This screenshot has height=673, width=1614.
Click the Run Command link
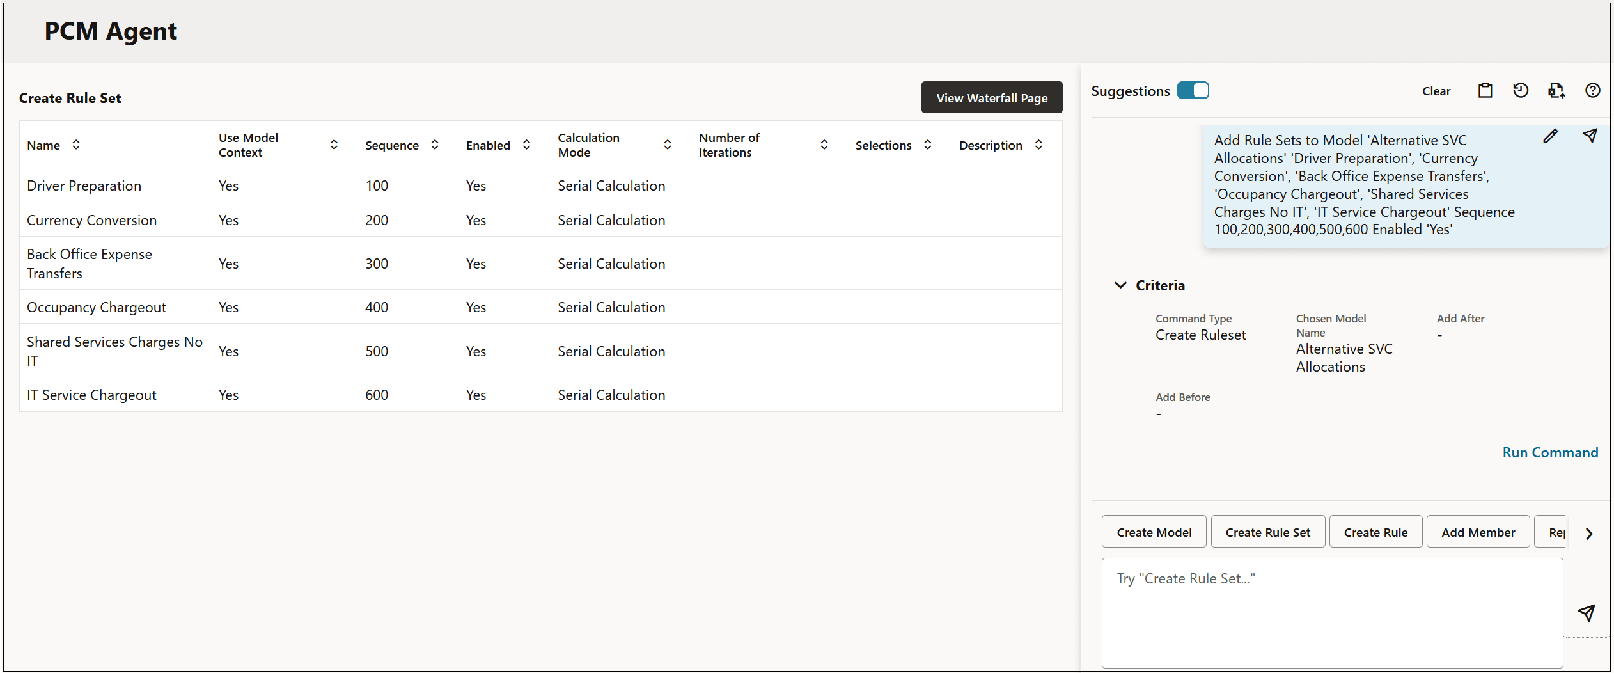(x=1550, y=452)
